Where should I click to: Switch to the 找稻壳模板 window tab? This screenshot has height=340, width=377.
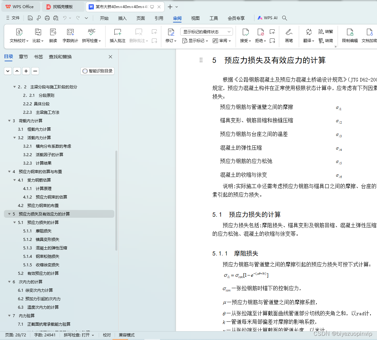(x=63, y=7)
